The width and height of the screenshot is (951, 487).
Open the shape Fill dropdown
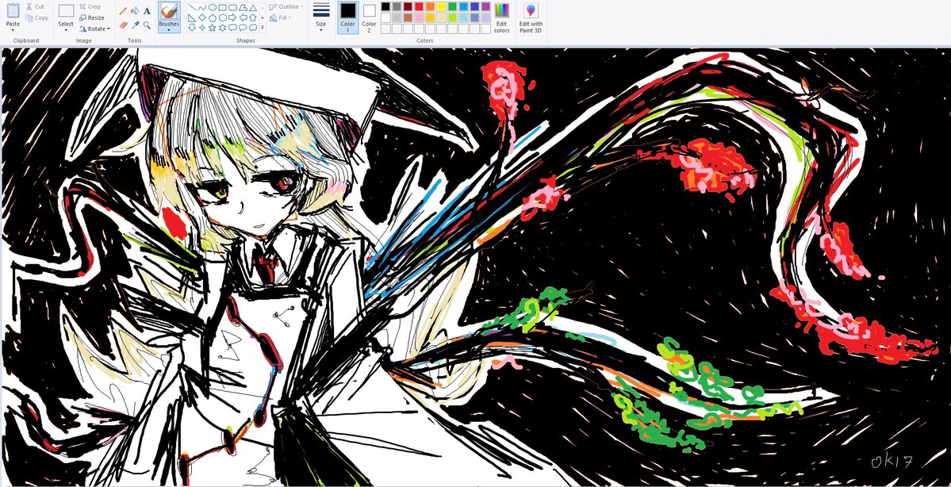280,17
